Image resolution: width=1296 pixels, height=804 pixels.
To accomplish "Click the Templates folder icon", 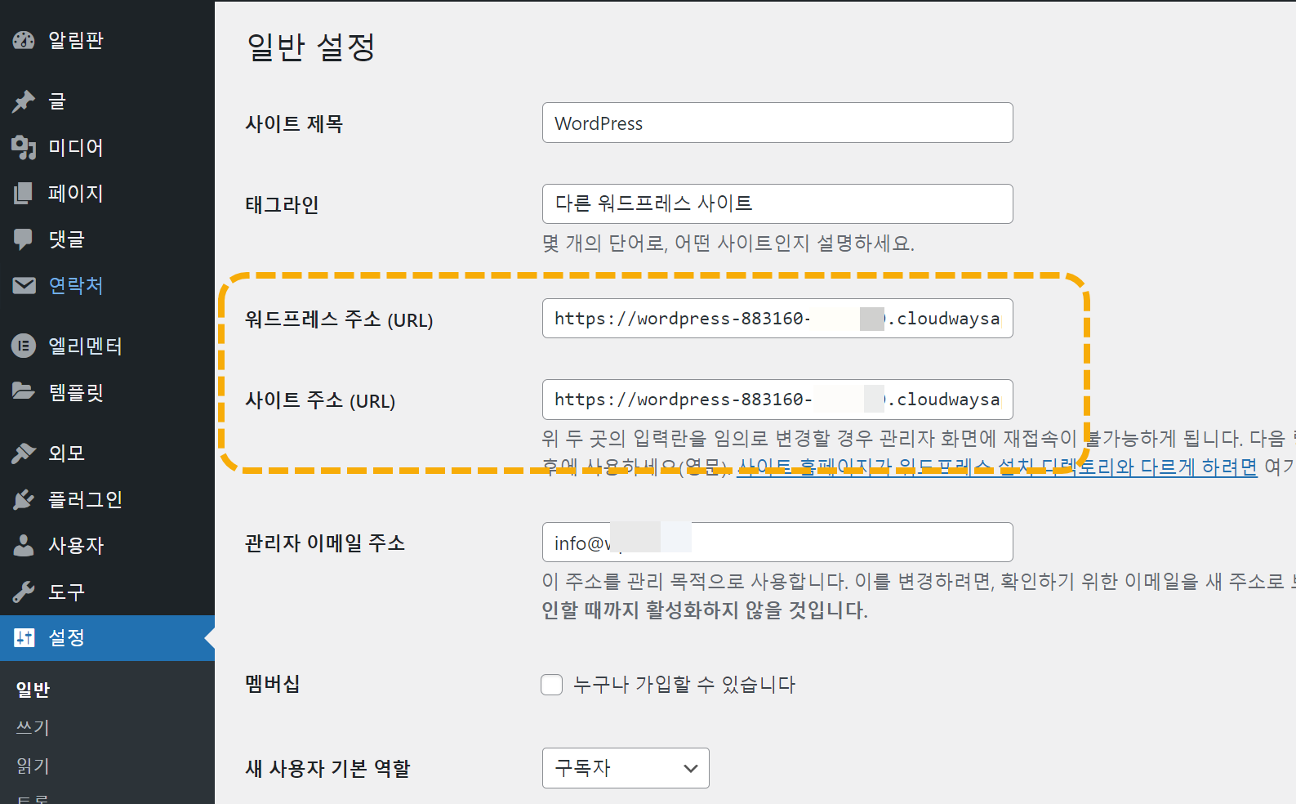I will click(24, 392).
